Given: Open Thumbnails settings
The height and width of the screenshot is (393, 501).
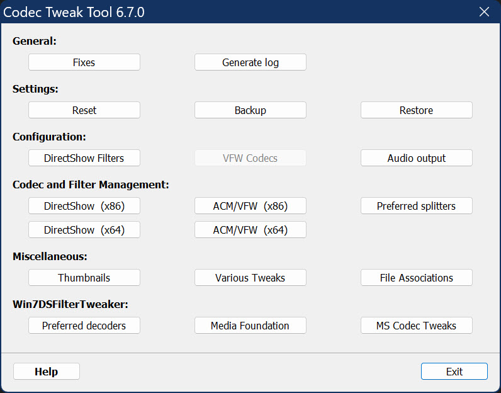Looking at the screenshot, I should (84, 278).
